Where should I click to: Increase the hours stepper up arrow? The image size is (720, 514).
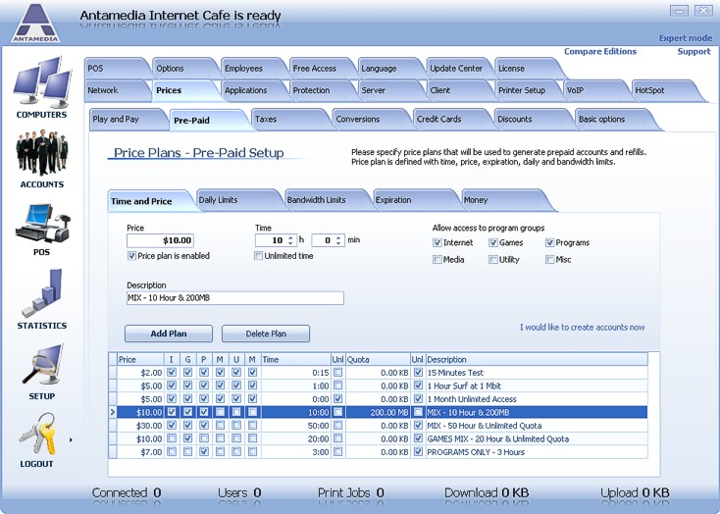[x=290, y=236]
